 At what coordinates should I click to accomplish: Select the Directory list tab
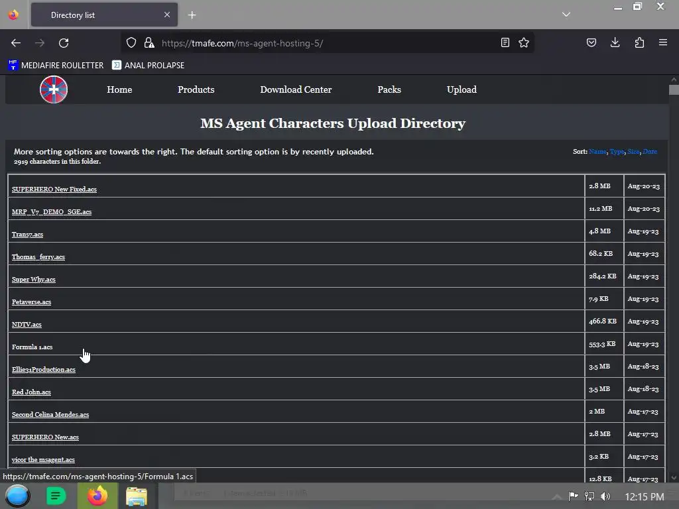pos(104,15)
